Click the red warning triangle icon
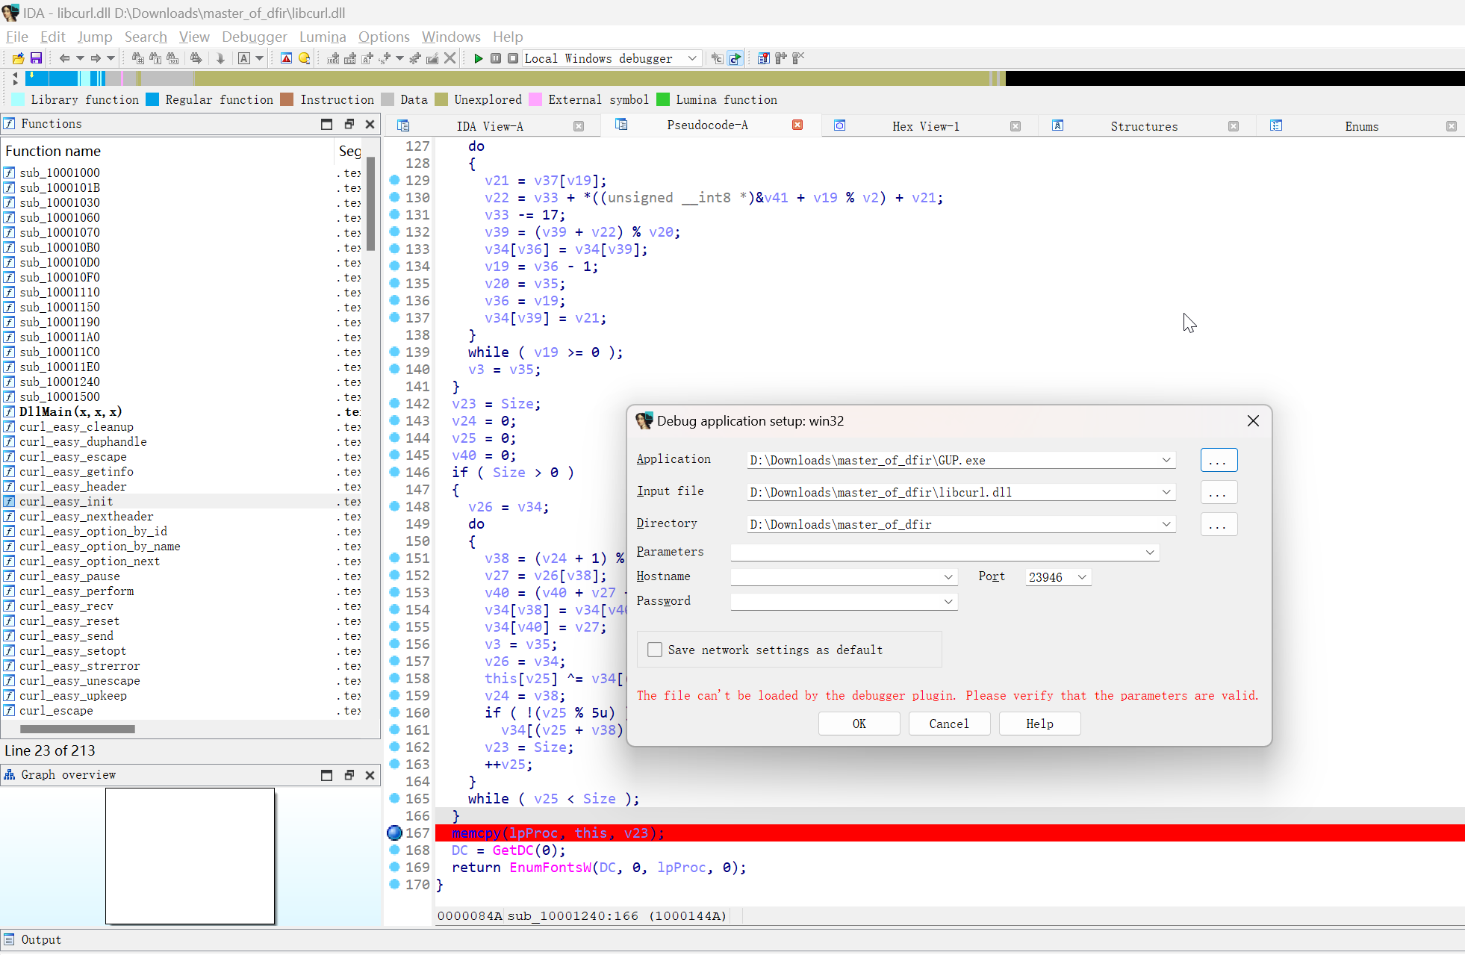The height and width of the screenshot is (955, 1465). [286, 58]
